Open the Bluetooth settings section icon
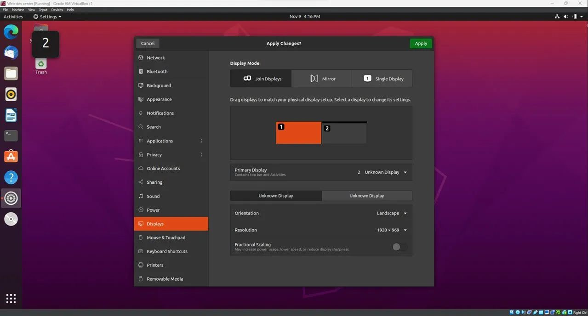The image size is (588, 316). [x=140, y=71]
